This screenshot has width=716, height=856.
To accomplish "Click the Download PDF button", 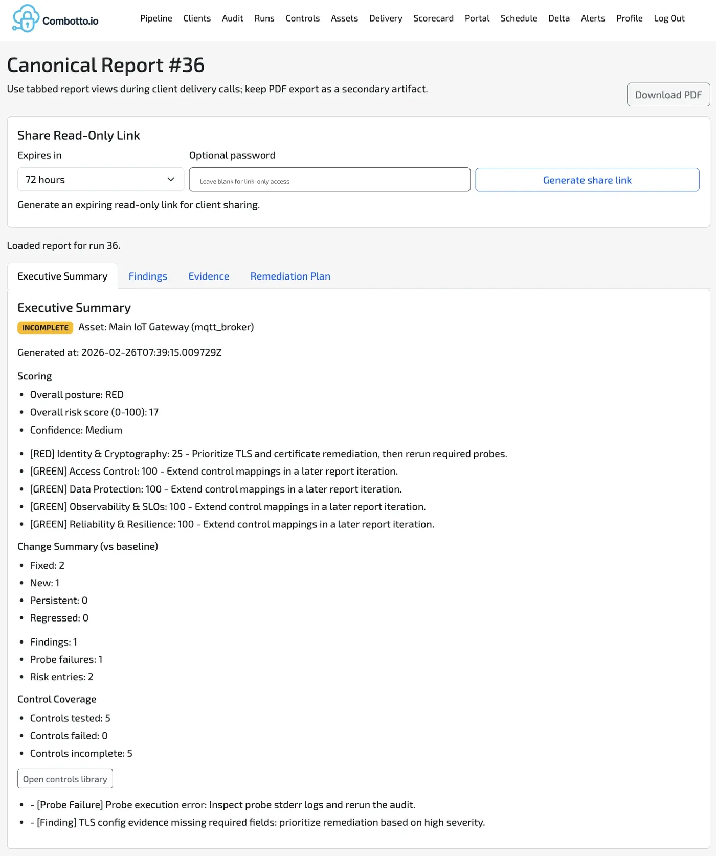I will click(668, 95).
